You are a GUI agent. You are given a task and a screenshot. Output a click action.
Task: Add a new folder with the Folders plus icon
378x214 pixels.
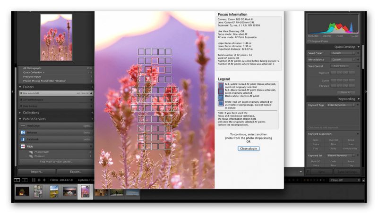coord(92,87)
